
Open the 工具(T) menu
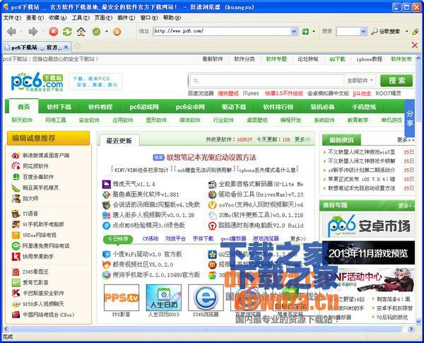point(81,18)
